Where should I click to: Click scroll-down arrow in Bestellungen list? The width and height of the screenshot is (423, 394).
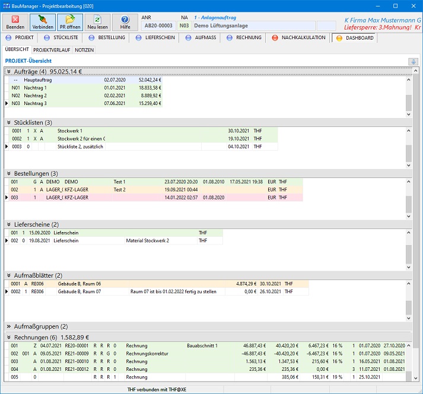pyautogui.click(x=409, y=216)
